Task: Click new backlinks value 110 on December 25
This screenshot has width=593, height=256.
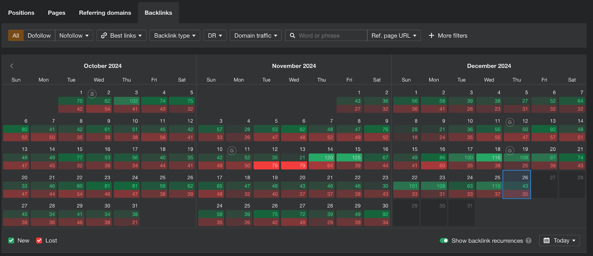Action: (489, 186)
